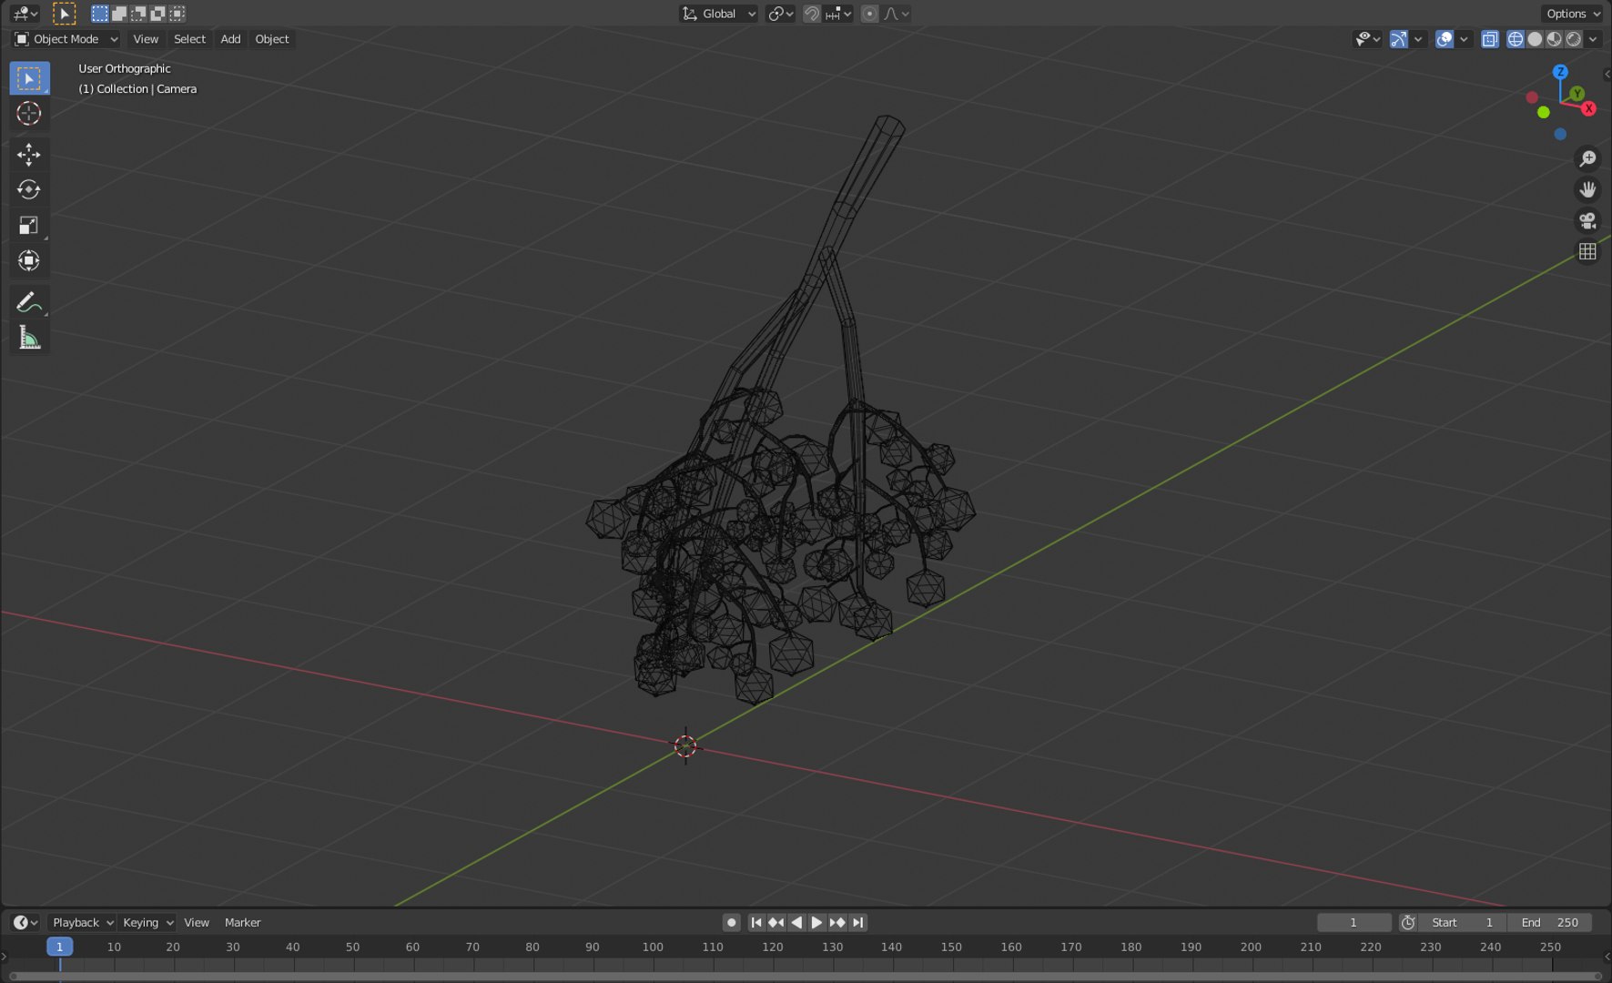Image resolution: width=1612 pixels, height=983 pixels.
Task: Click the Move view hand button
Action: (1587, 189)
